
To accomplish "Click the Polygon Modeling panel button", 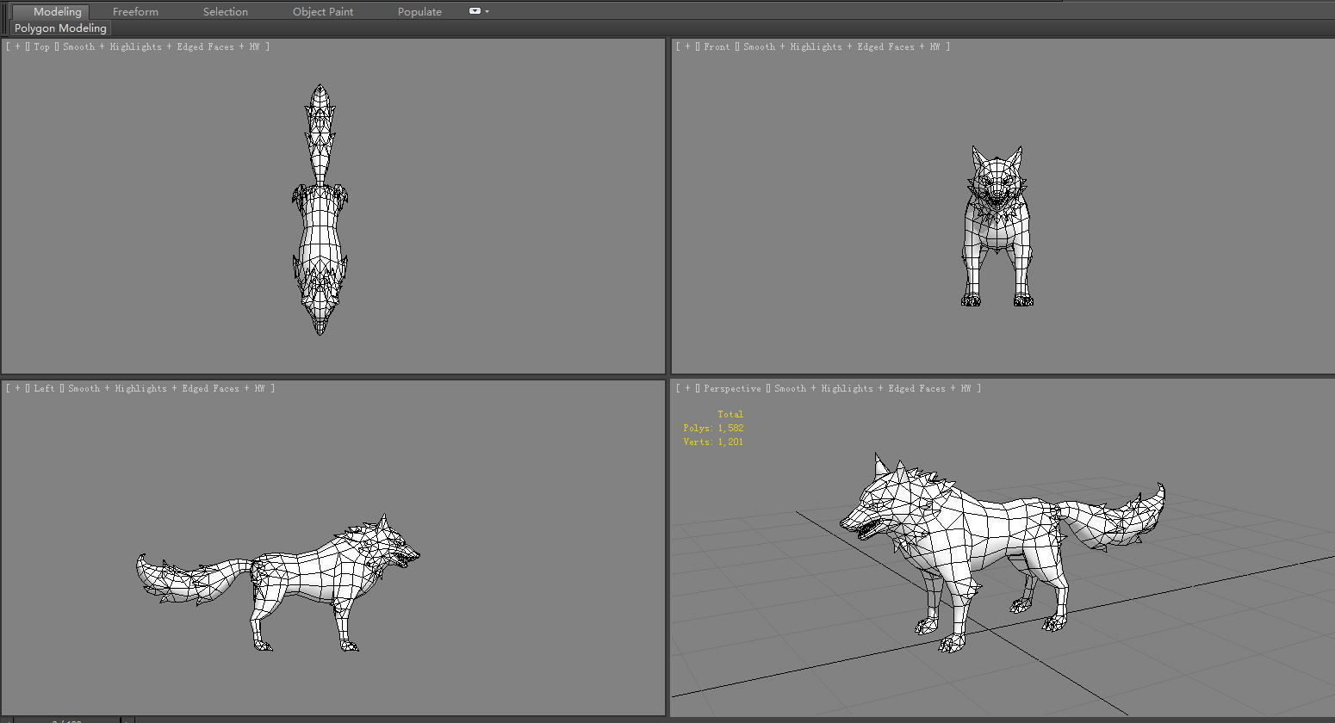I will [59, 28].
